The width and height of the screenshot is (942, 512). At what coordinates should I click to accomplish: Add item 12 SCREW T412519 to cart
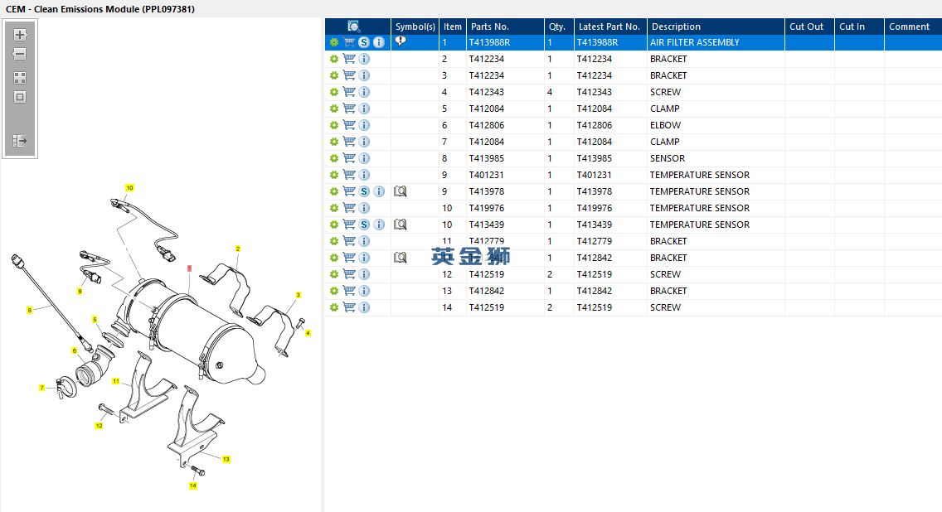pyautogui.click(x=349, y=274)
